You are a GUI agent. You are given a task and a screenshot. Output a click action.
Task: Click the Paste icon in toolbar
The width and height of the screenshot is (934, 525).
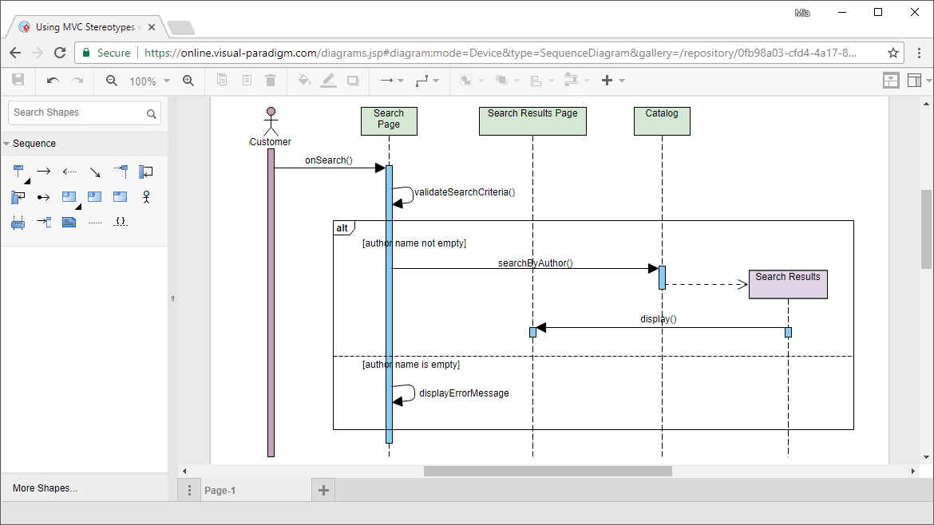(x=247, y=80)
